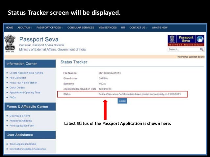This screenshot has width=210, height=157.
Task: Select the Police Clearance Certificate status text
Action: tap(140, 94)
